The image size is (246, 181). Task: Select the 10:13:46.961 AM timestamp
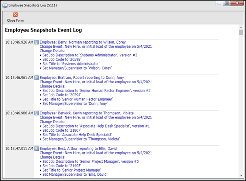[19, 78]
